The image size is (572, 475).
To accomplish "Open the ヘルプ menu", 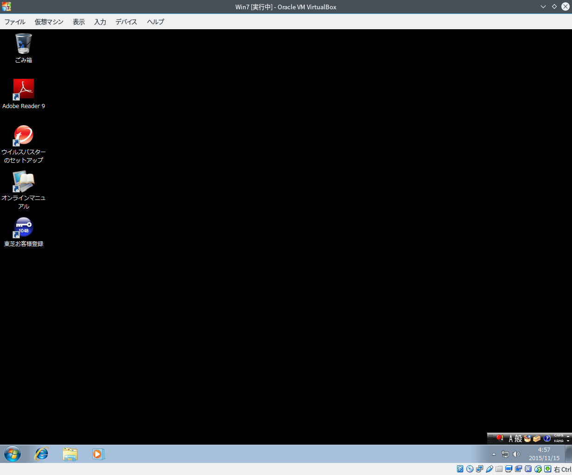I will (155, 22).
